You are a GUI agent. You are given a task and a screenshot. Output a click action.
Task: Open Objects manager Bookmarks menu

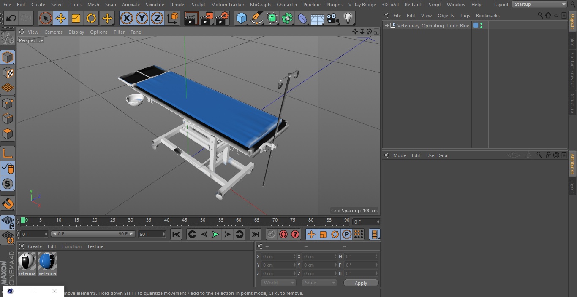click(487, 16)
